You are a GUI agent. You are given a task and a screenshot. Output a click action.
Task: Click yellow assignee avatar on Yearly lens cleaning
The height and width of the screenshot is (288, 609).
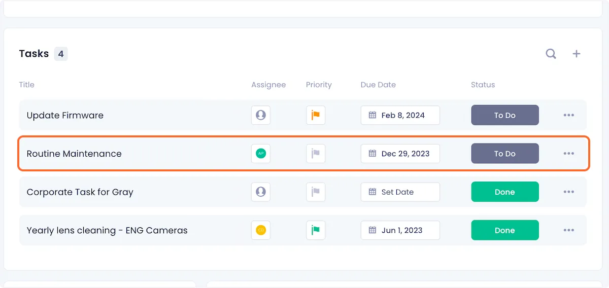pos(261,230)
